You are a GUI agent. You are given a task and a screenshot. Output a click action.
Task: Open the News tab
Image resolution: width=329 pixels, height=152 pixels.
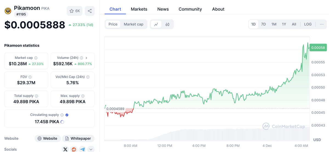(x=163, y=9)
